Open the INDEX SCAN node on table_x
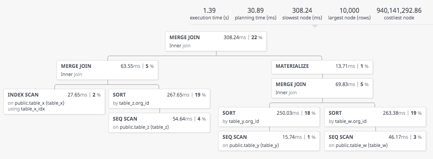 (54, 102)
